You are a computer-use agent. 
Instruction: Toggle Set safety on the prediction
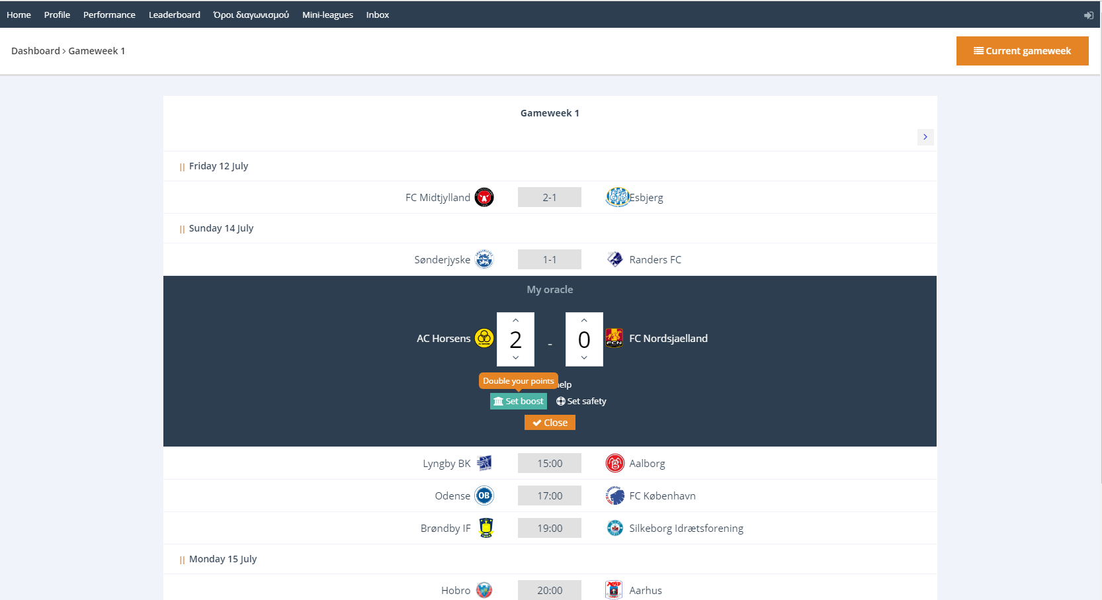[x=581, y=401]
